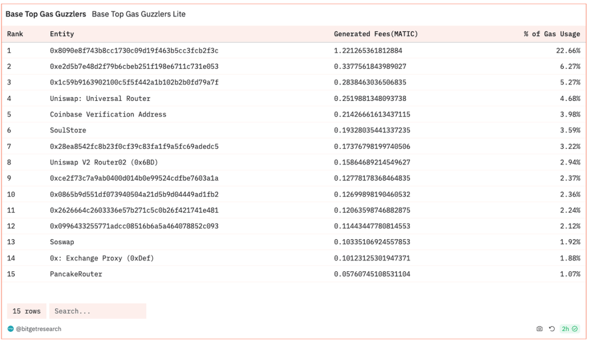Sort by % of Gas Usage header
This screenshot has width=591, height=341.
coord(551,34)
